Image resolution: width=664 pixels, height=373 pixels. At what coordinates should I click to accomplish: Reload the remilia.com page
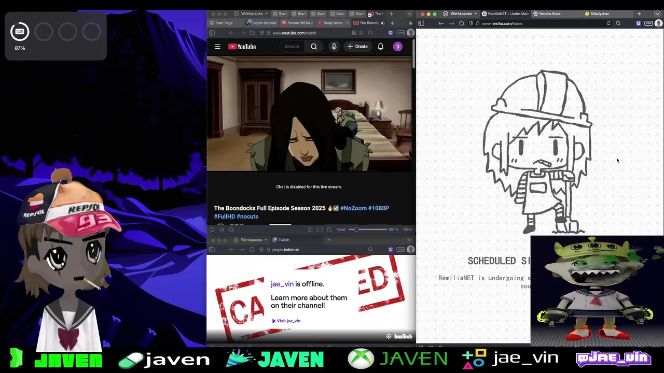point(461,23)
